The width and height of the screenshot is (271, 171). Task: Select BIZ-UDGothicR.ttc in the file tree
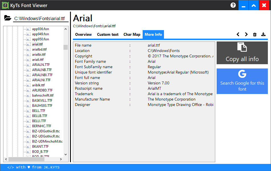pos(46,136)
